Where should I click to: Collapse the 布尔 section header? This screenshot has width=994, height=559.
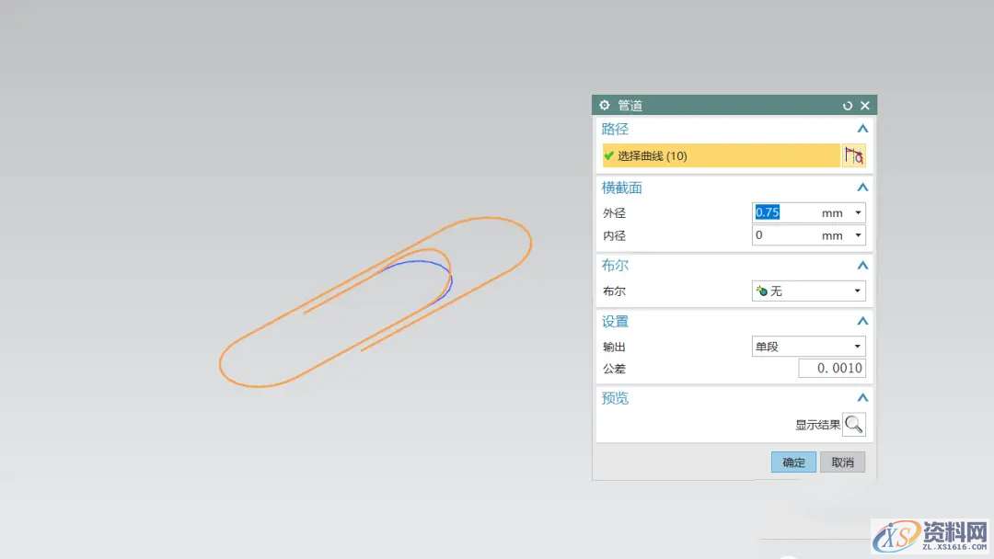(x=862, y=266)
